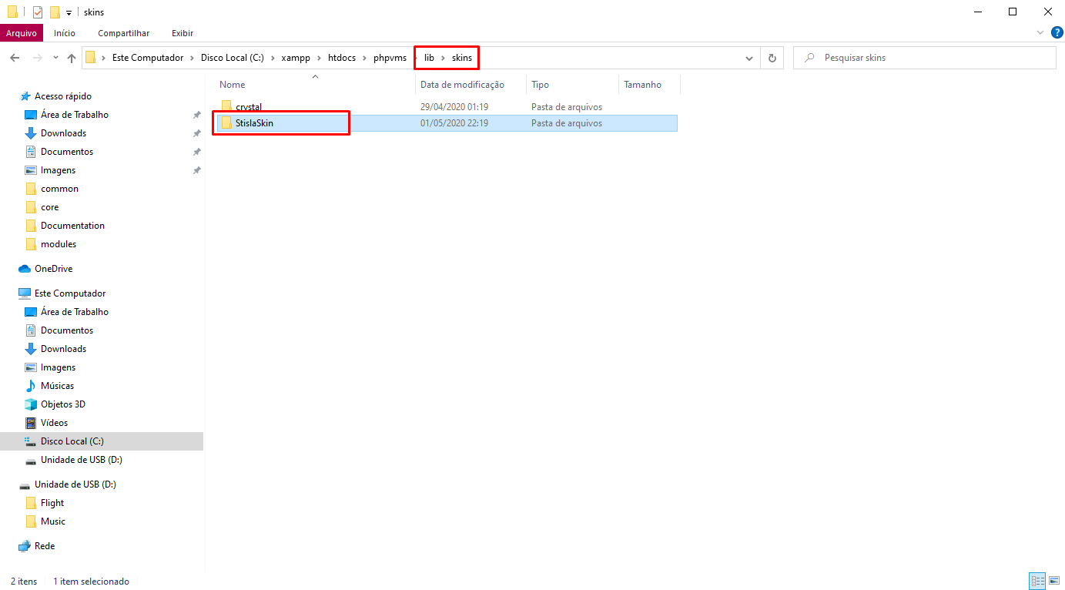Open Vídeos under Este Computador
This screenshot has height=590, width=1065.
(54, 423)
